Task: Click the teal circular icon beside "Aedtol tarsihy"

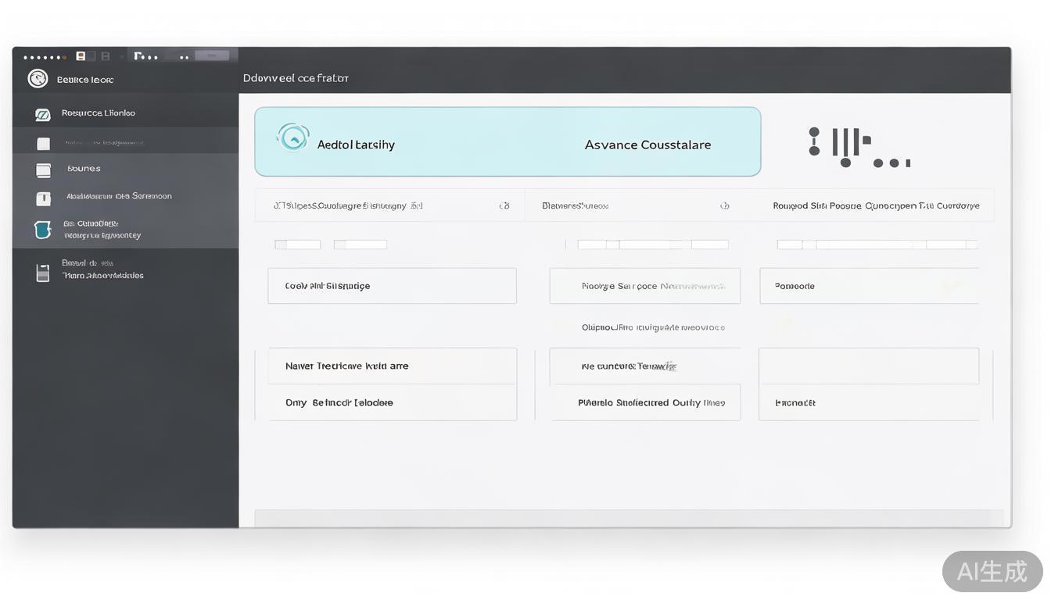Action: (x=292, y=138)
